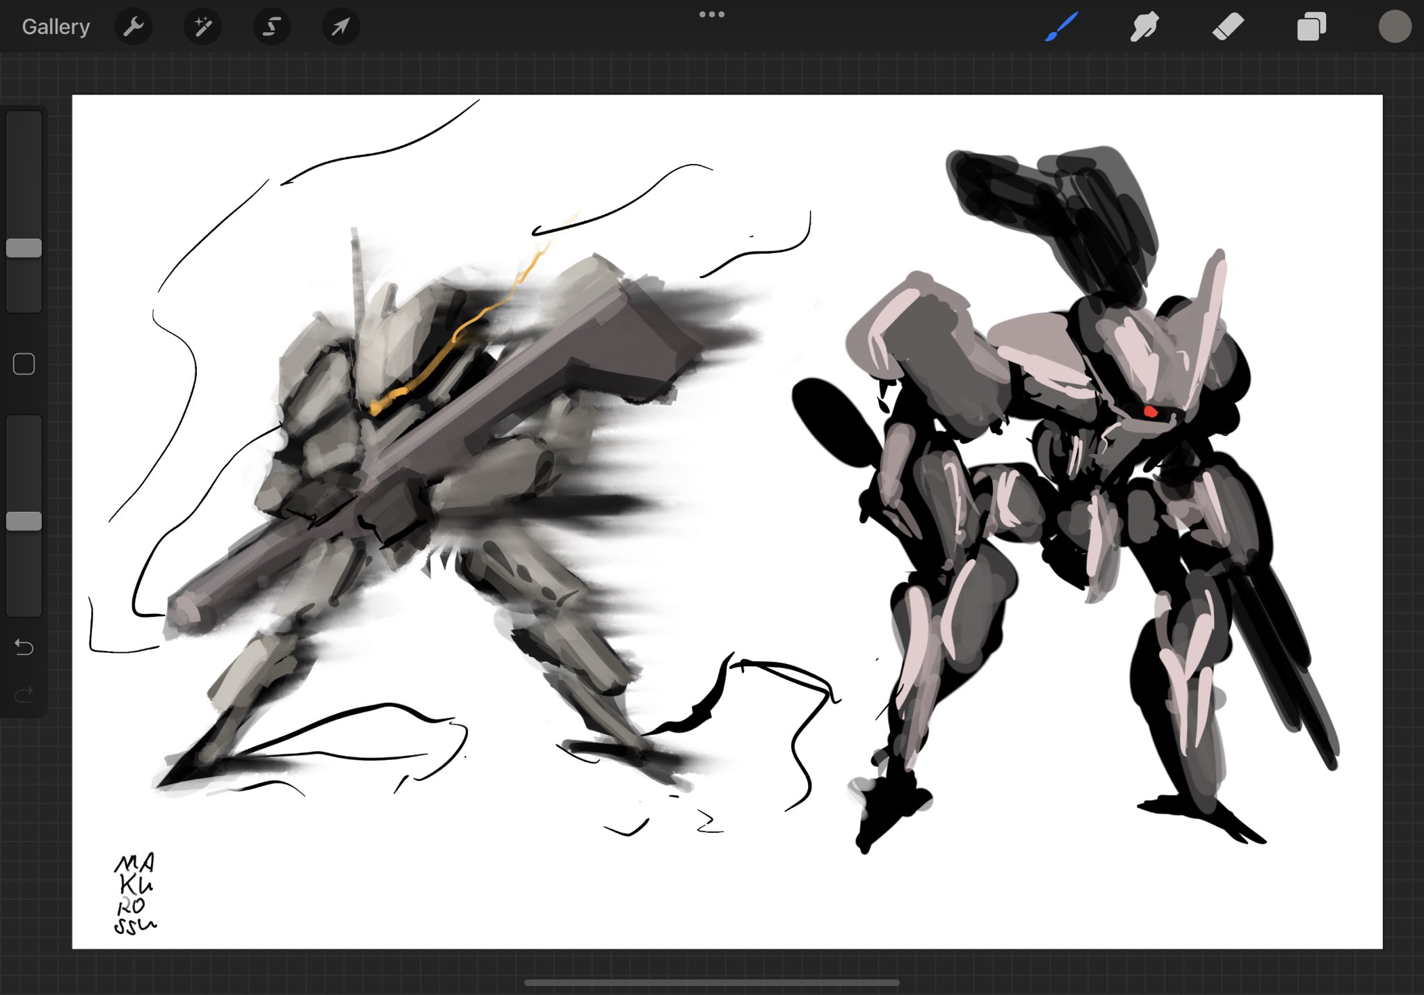Tap the square modify button on sidebar
The width and height of the screenshot is (1424, 995).
24,364
